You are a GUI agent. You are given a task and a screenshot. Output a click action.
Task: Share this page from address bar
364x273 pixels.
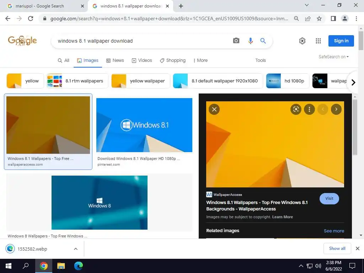point(308,18)
